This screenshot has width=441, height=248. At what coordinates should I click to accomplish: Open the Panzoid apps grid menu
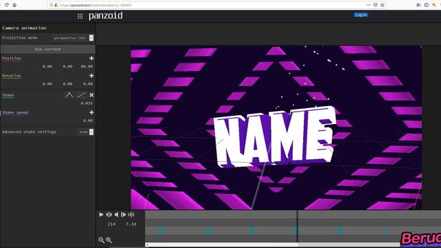[x=80, y=17]
